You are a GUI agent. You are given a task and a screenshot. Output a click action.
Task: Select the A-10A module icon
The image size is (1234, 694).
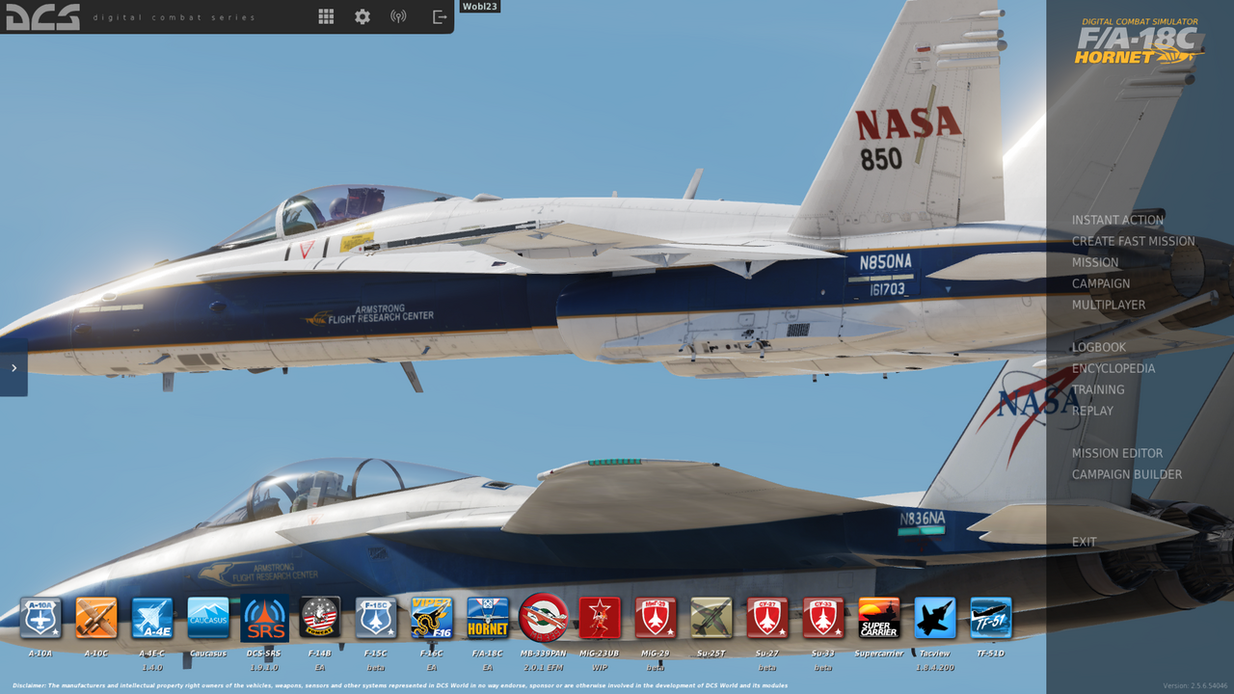point(40,618)
